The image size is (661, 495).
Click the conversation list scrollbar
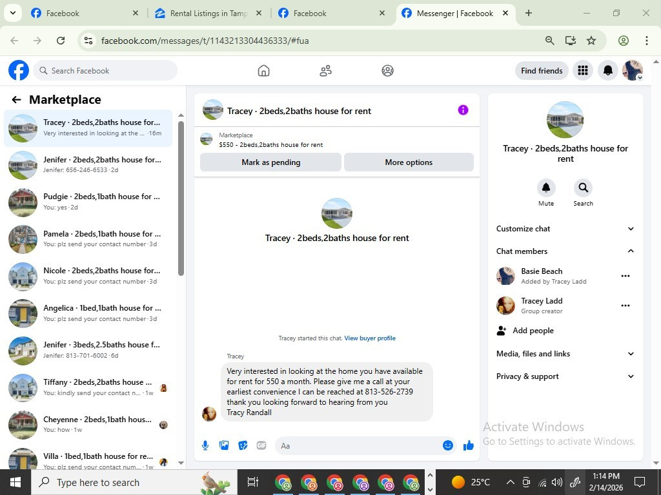point(181,198)
